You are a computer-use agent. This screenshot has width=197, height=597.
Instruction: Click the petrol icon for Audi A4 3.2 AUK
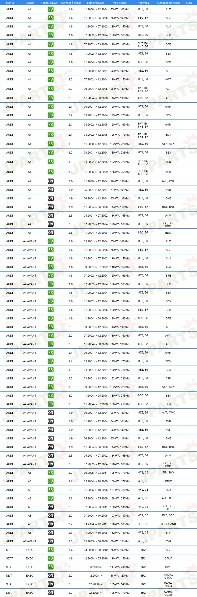pyautogui.click(x=51, y=172)
